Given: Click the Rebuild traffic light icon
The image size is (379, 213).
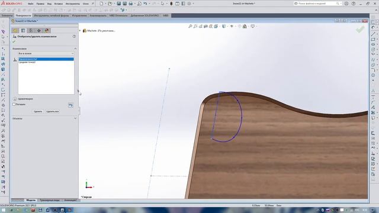Looking at the screenshot, I should [171, 4].
